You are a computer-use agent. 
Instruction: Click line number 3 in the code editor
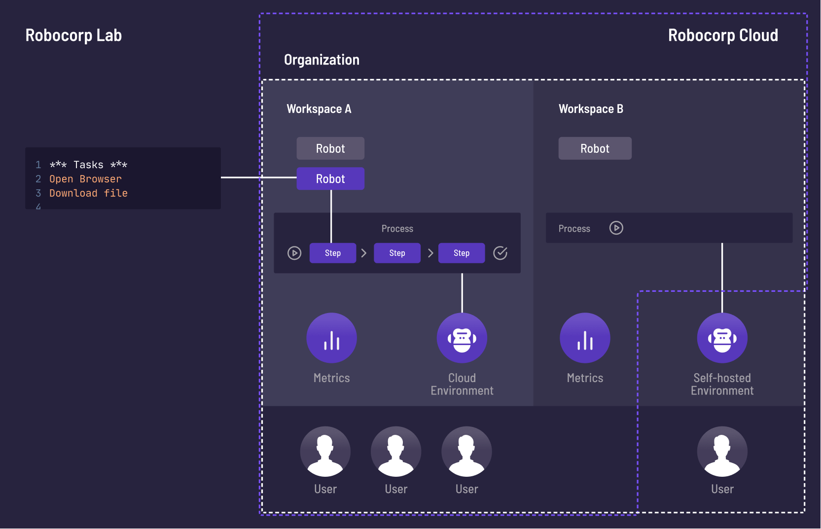(38, 193)
